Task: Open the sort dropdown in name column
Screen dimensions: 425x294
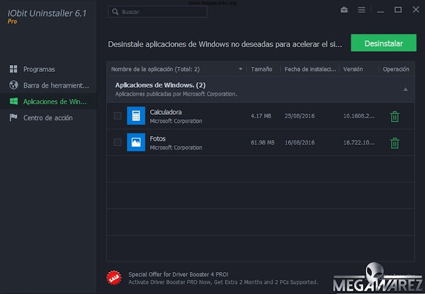Action: [x=240, y=69]
